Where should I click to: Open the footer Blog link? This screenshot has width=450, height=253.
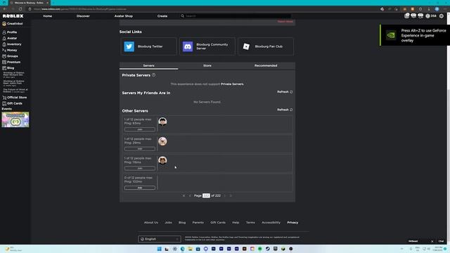[x=182, y=223]
